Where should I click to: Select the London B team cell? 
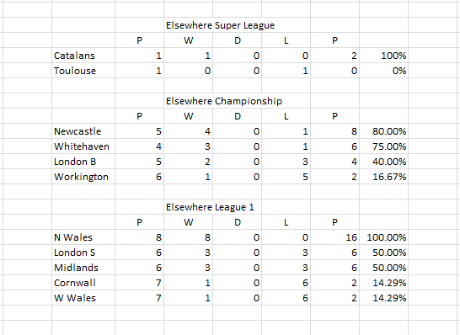(83, 162)
